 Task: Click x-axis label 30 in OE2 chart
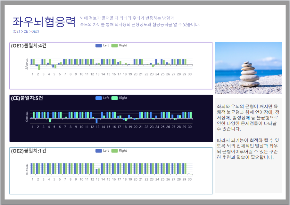[x=190, y=179]
